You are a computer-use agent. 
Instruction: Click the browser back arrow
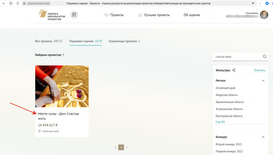[4, 3]
